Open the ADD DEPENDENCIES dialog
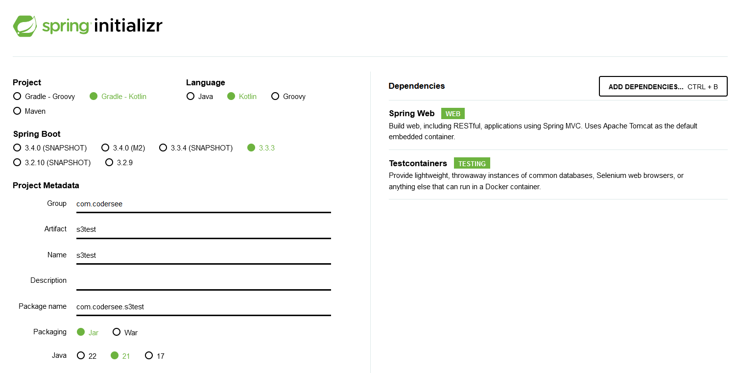The width and height of the screenshot is (738, 373). point(662,86)
